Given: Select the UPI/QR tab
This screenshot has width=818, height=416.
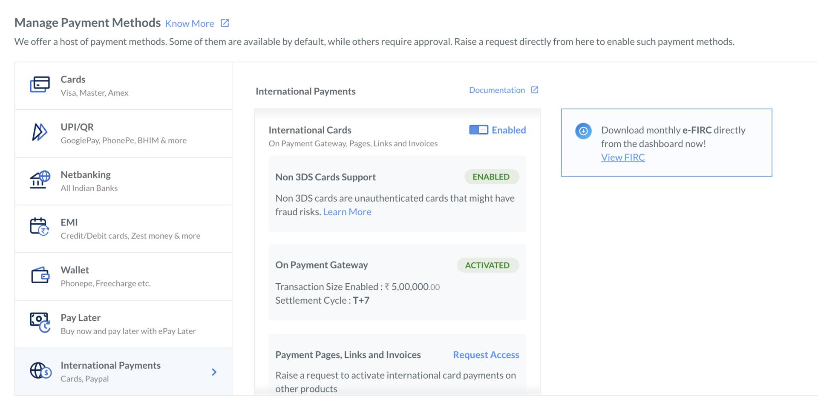Looking at the screenshot, I should coord(124,134).
